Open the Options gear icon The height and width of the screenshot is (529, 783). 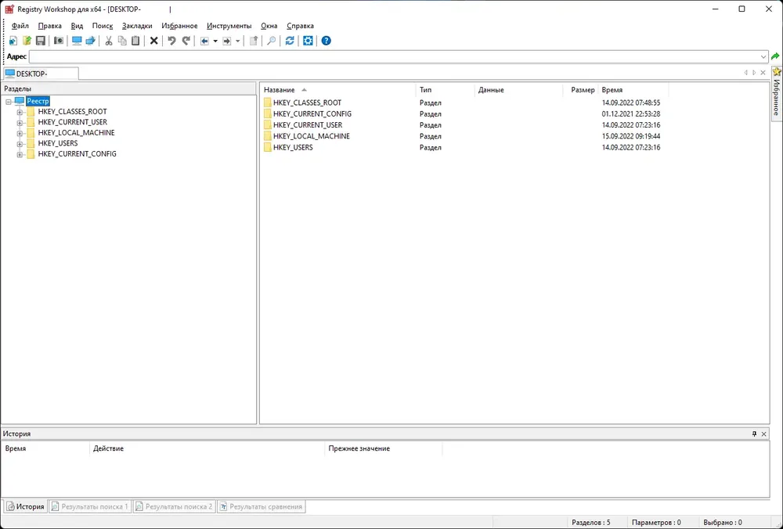[308, 41]
